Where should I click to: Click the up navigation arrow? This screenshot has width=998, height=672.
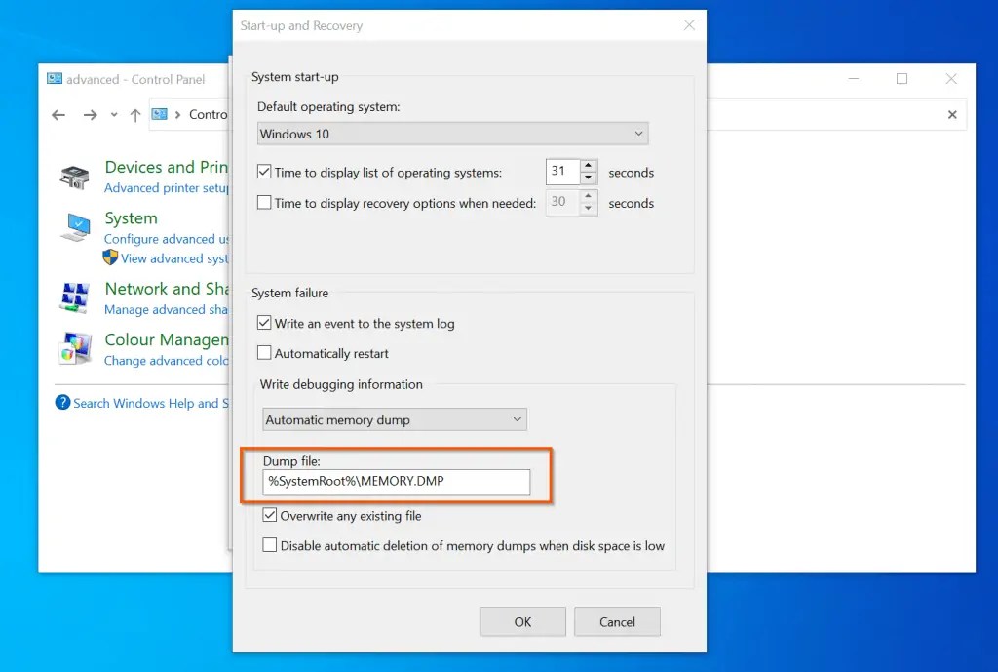click(134, 114)
